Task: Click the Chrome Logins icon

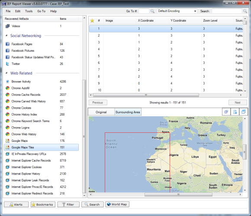Action: [7, 128]
